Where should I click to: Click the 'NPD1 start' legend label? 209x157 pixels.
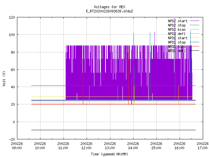coord(178,38)
